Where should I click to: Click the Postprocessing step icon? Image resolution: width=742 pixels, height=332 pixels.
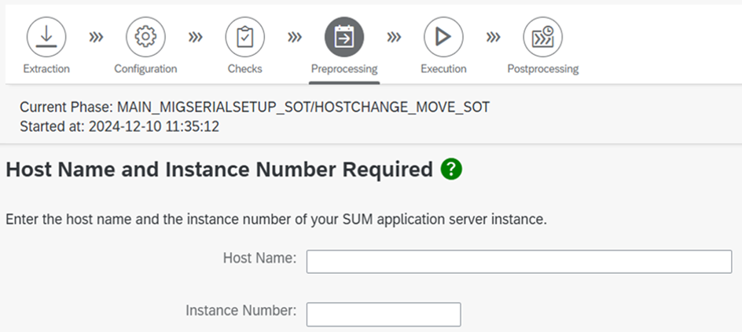pos(542,37)
